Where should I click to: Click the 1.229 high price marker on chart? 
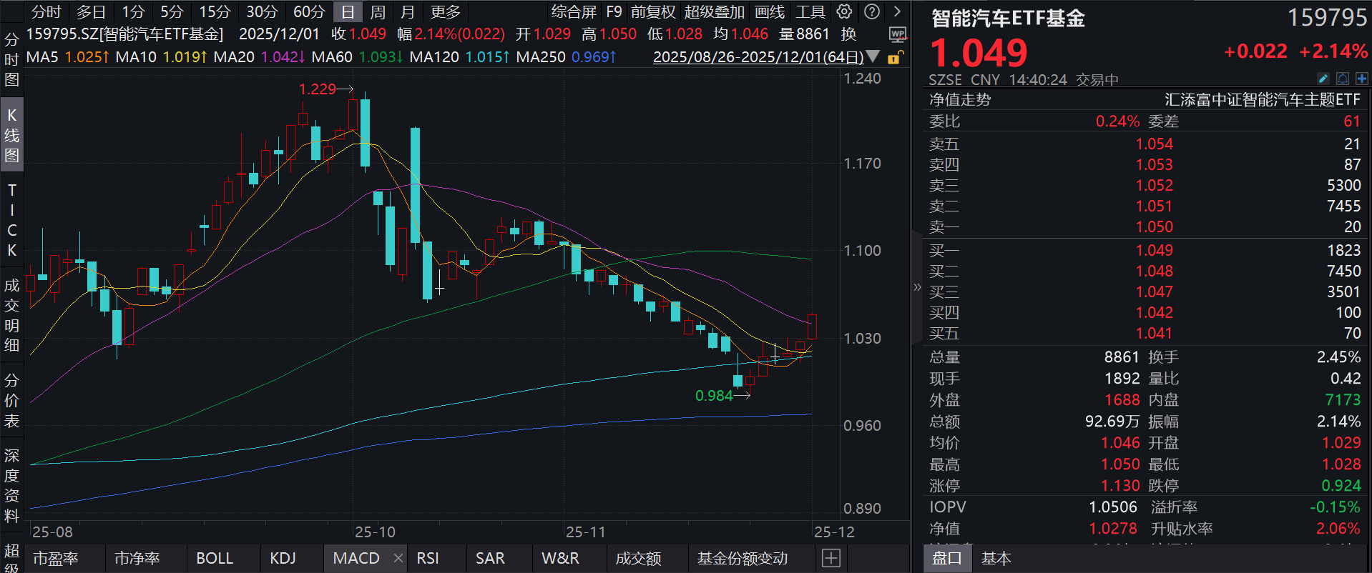click(317, 89)
